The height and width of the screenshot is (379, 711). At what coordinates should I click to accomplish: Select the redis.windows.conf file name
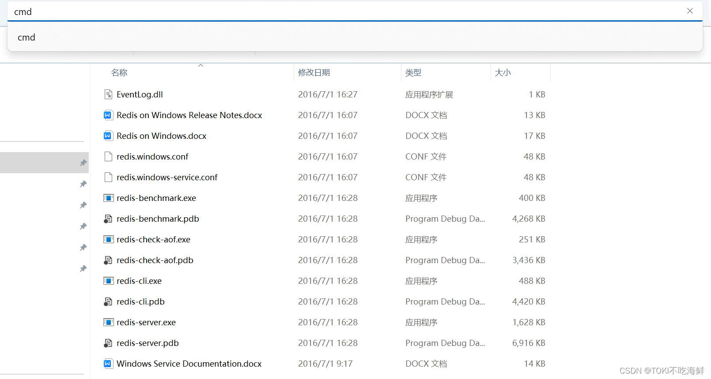click(152, 156)
